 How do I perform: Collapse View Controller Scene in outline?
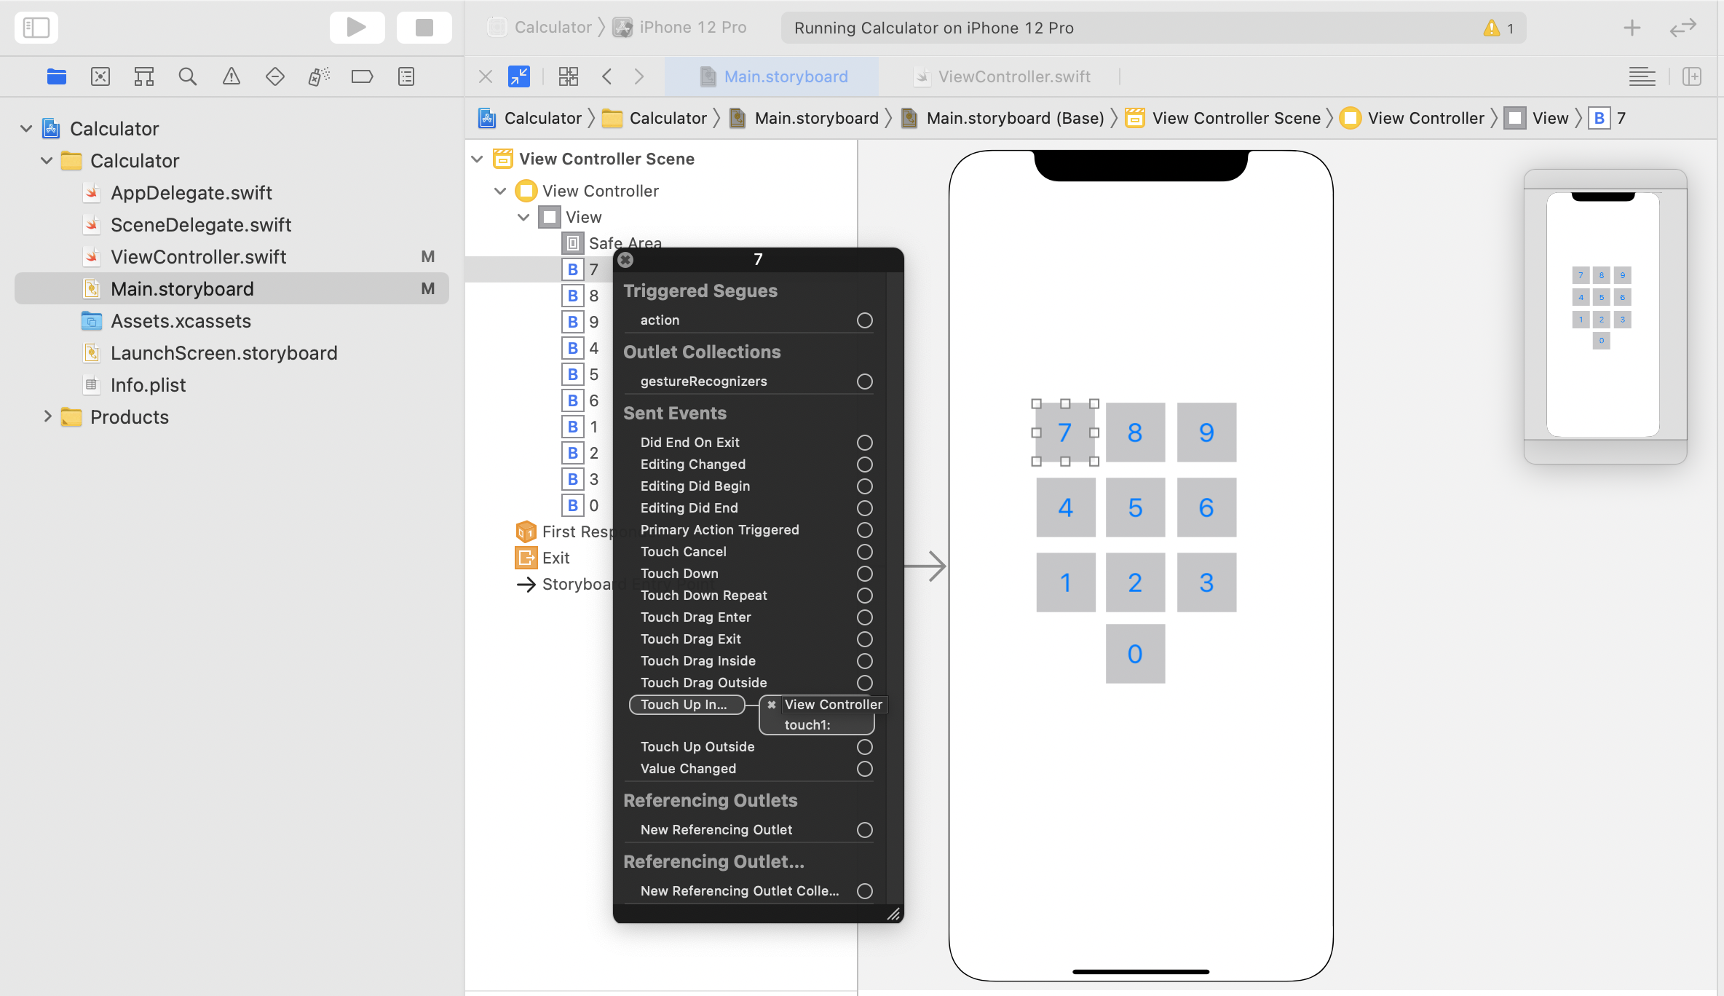pyautogui.click(x=478, y=159)
